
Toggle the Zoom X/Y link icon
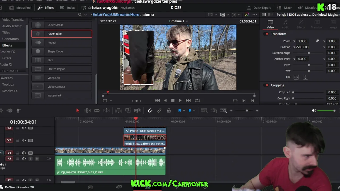coord(317,41)
